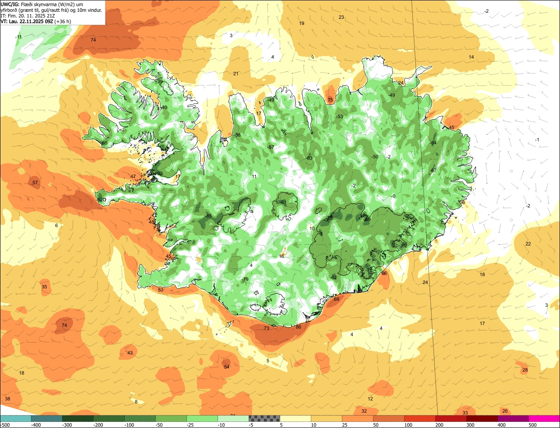Click the map value -1 in the eastern sea
The height and width of the screenshot is (428, 560).
click(x=537, y=140)
